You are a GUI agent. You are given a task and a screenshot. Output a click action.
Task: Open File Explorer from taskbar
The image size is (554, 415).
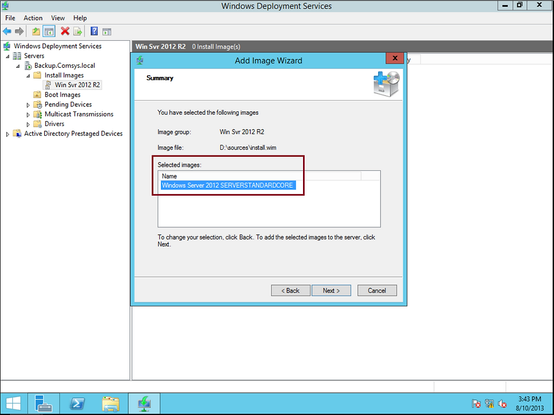click(111, 403)
